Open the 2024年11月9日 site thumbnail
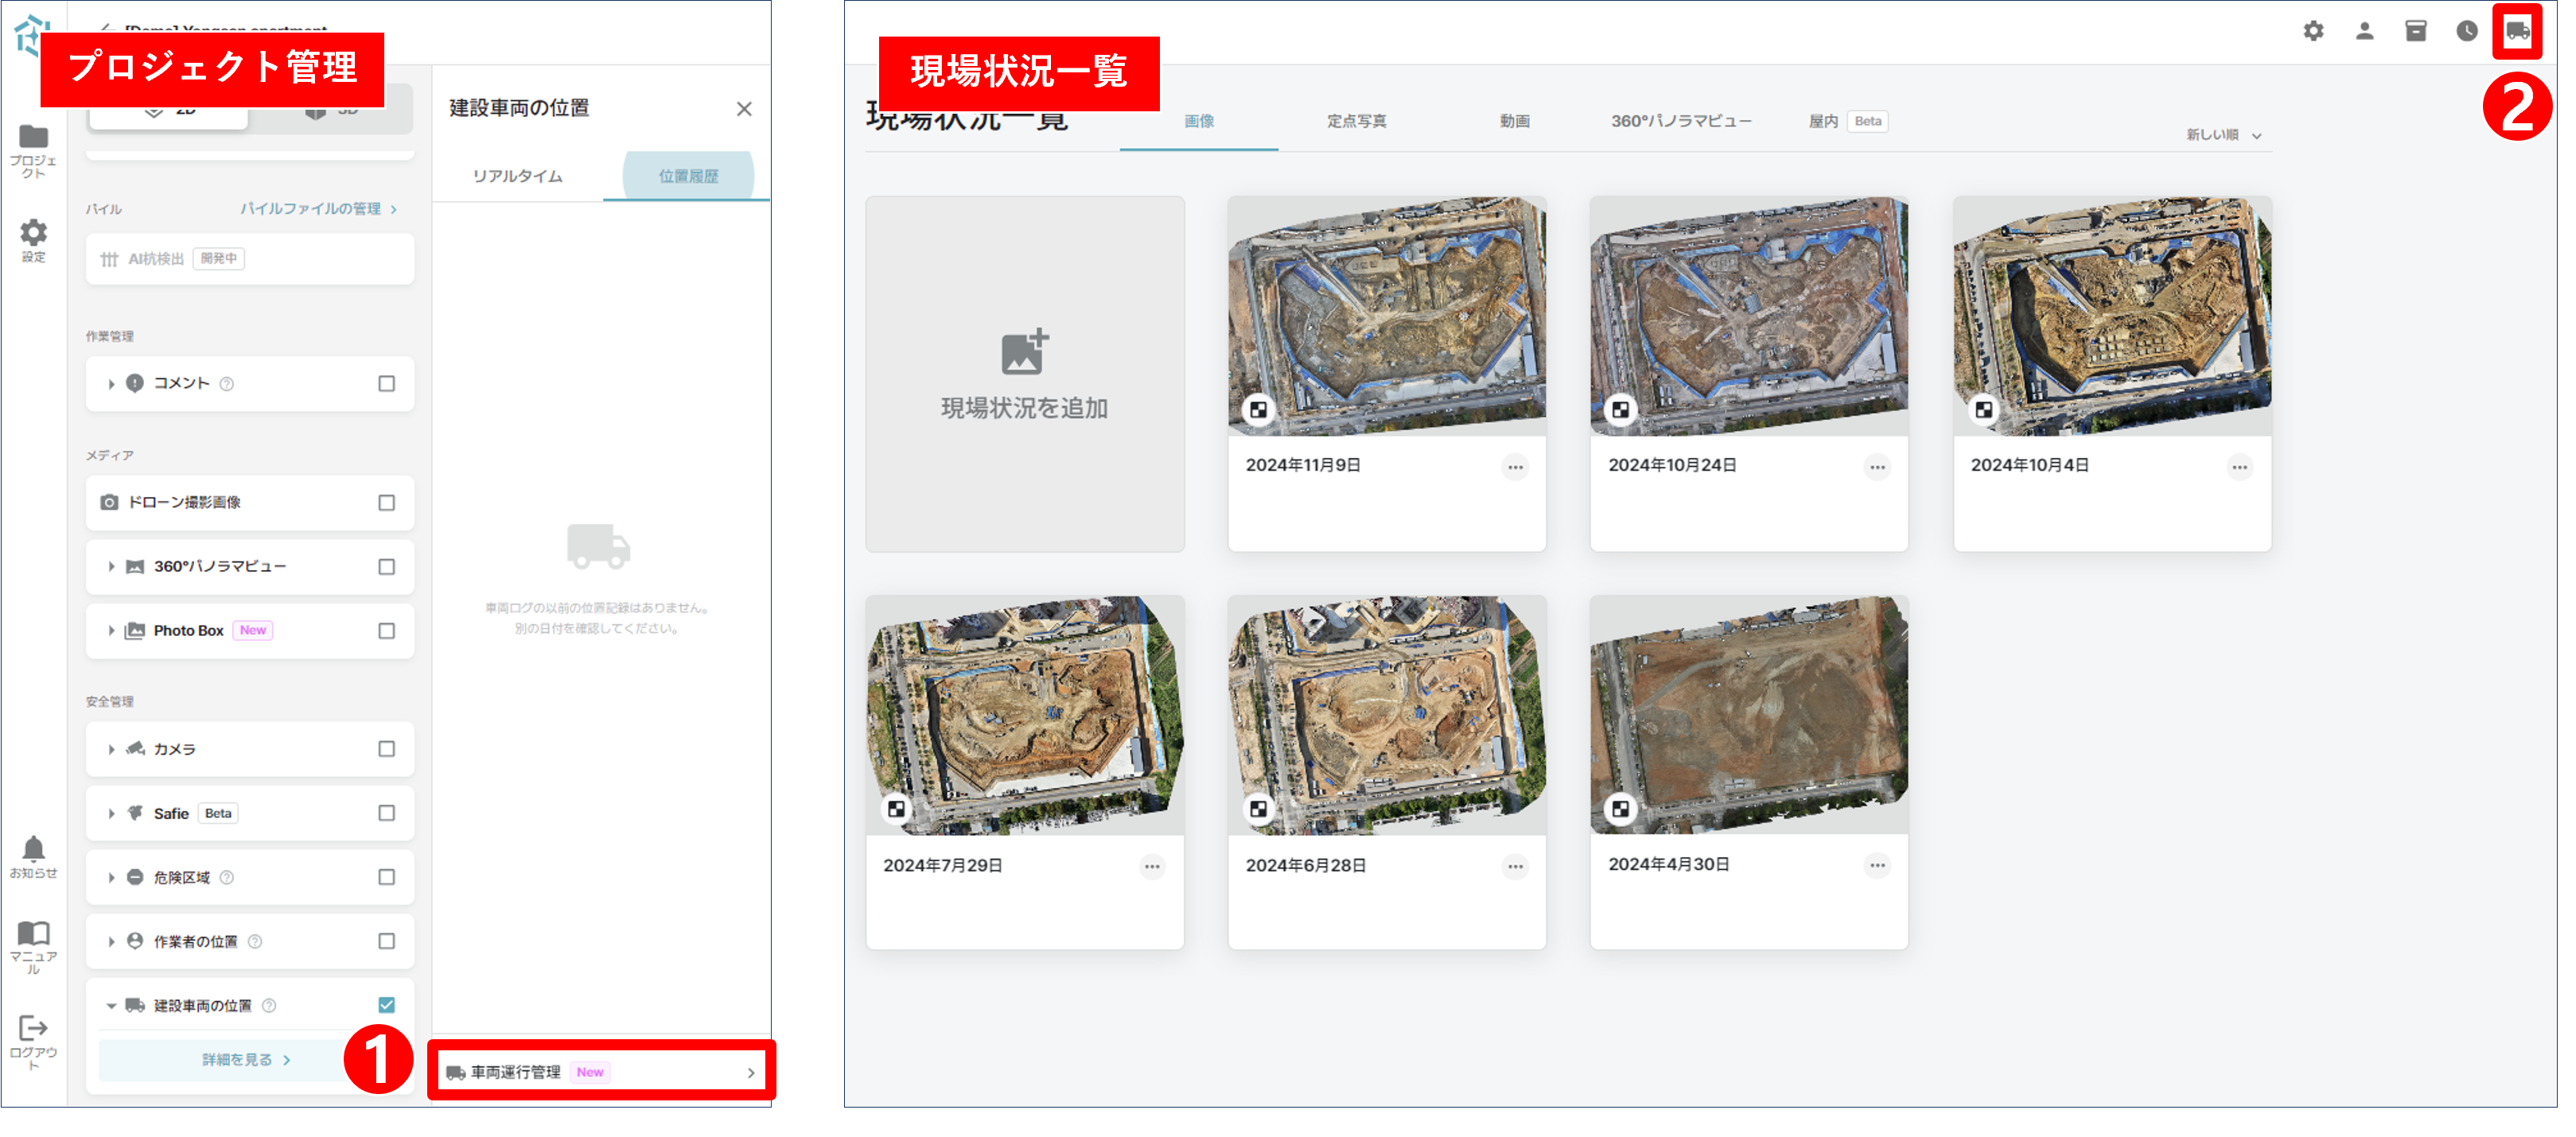Viewport: 2576px width, 1137px height. (x=1385, y=310)
